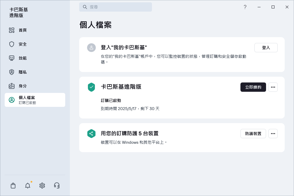Contact support via the headset icon

pyautogui.click(x=57, y=186)
